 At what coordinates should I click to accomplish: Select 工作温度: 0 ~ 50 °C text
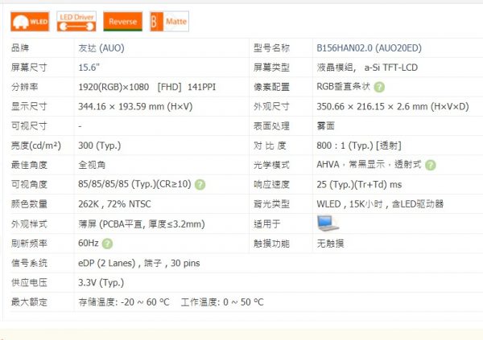222,302
